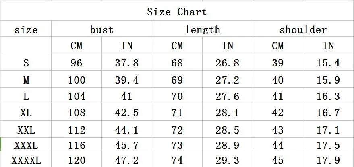Click the bust inches cell showing 41
Viewport: 354px width, 167px height.
pos(126,96)
